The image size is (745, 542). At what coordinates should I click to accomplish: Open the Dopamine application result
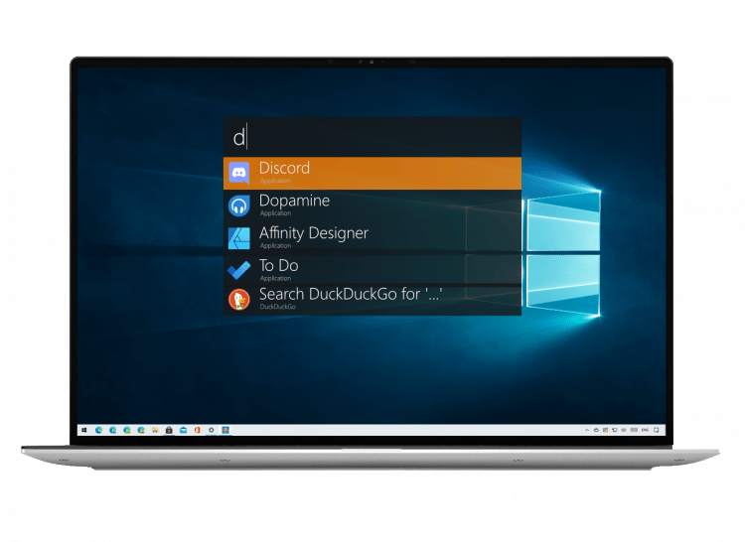[372, 205]
